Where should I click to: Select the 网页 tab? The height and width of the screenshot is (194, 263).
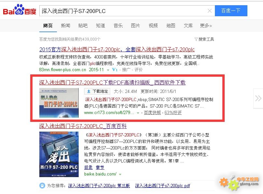coord(48,26)
